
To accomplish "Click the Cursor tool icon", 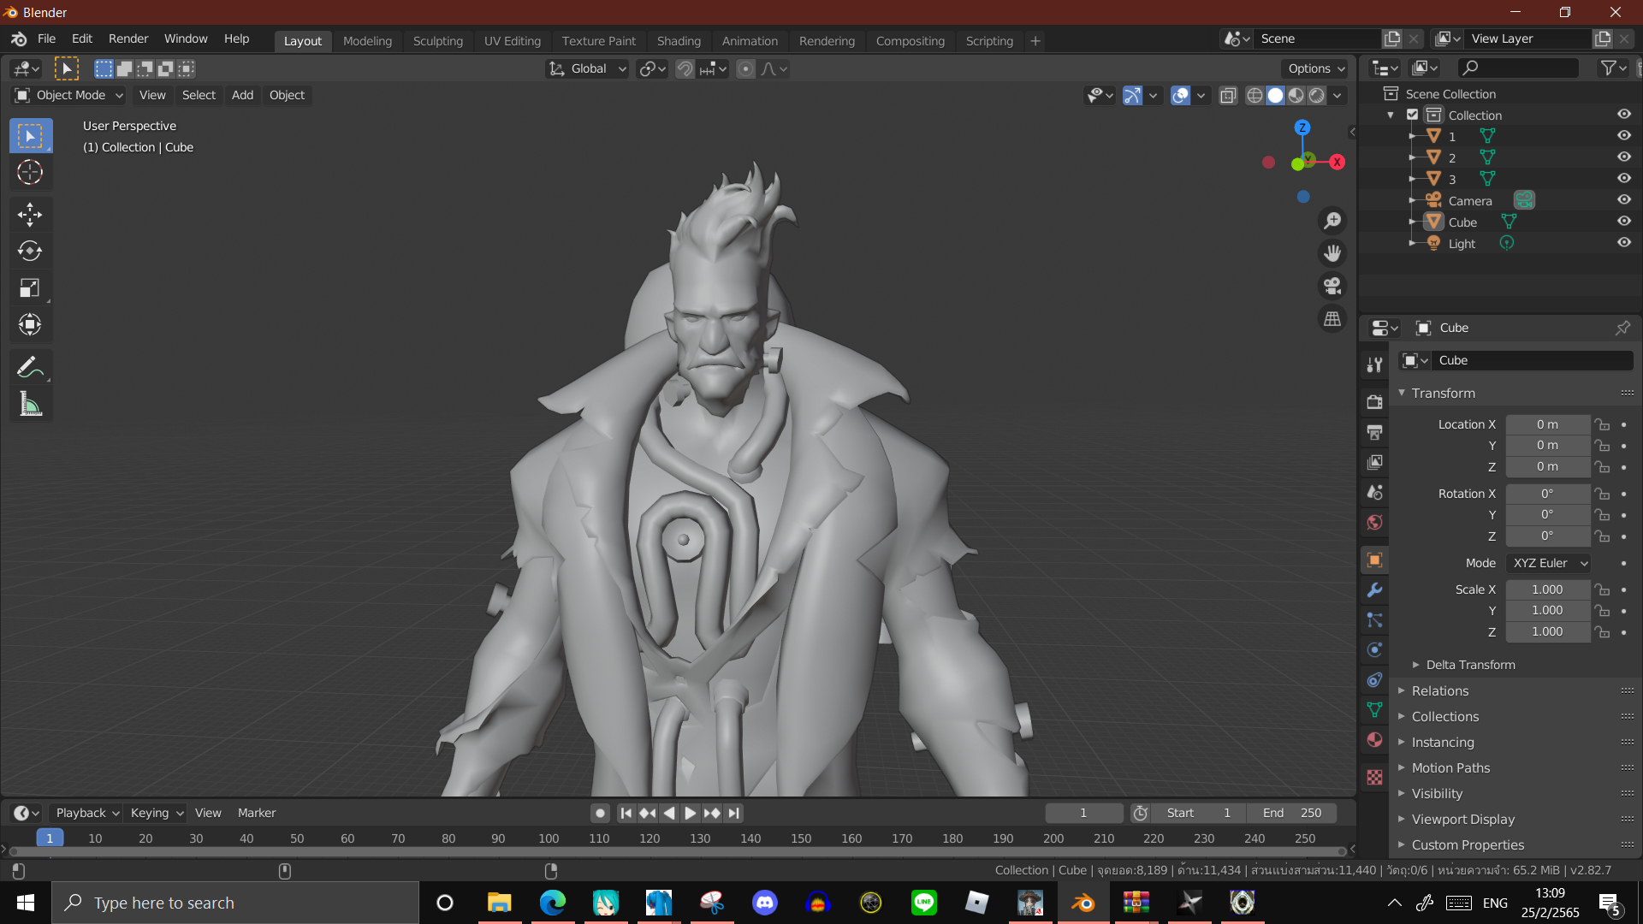I will [x=30, y=173].
